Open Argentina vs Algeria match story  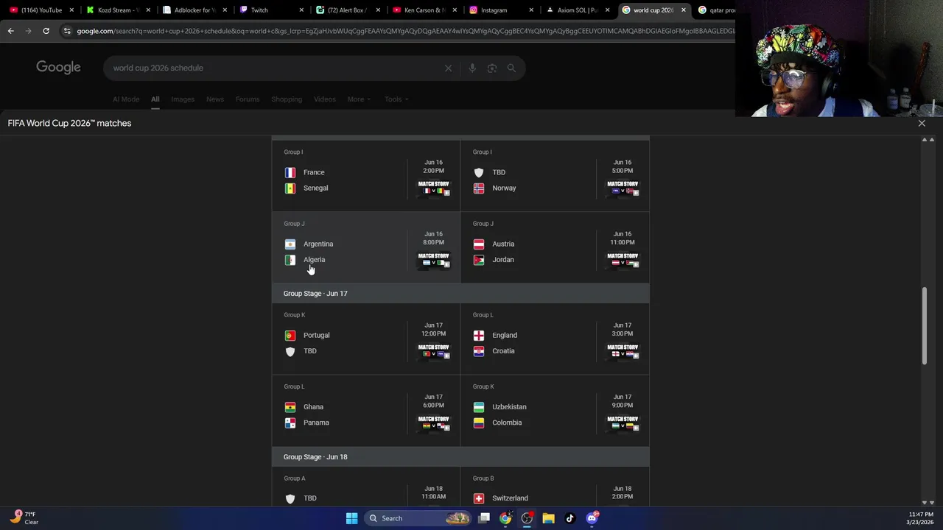[434, 259]
